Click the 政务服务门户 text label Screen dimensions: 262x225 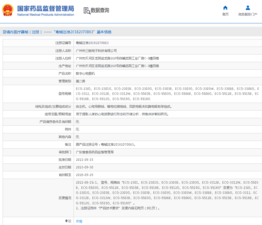point(248,14)
